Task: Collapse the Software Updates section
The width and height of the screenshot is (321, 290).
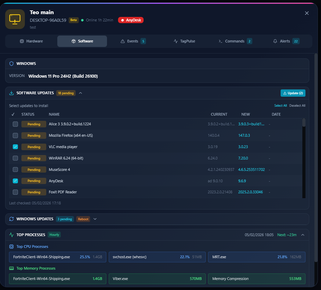Action: coord(80,93)
